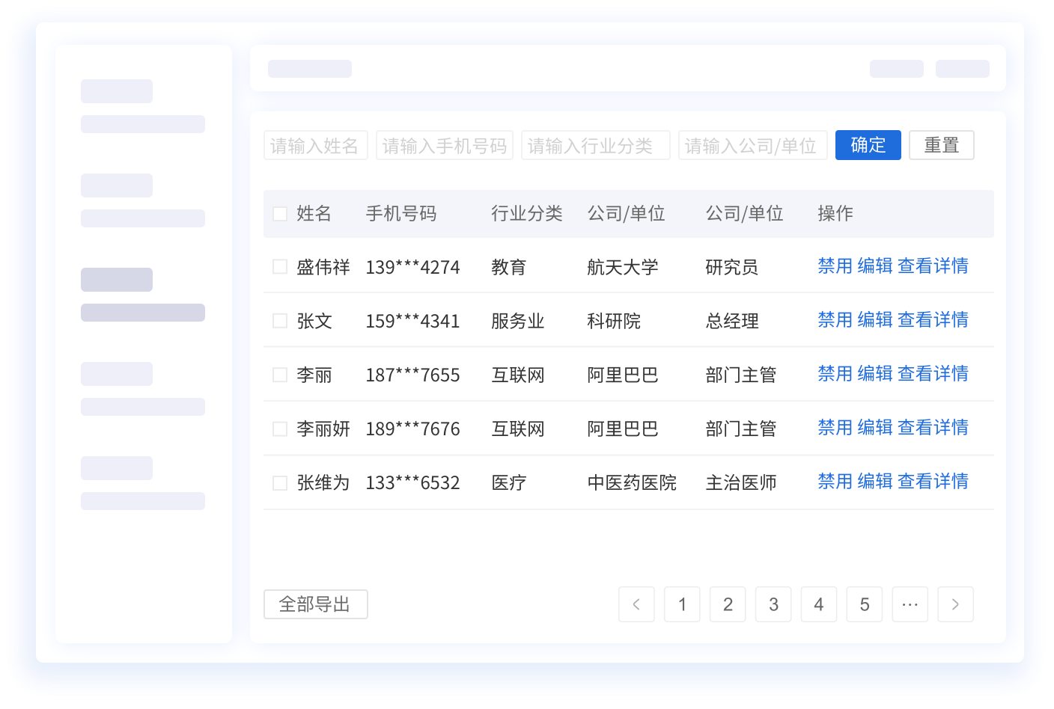Click the previous page arrow icon

point(636,604)
